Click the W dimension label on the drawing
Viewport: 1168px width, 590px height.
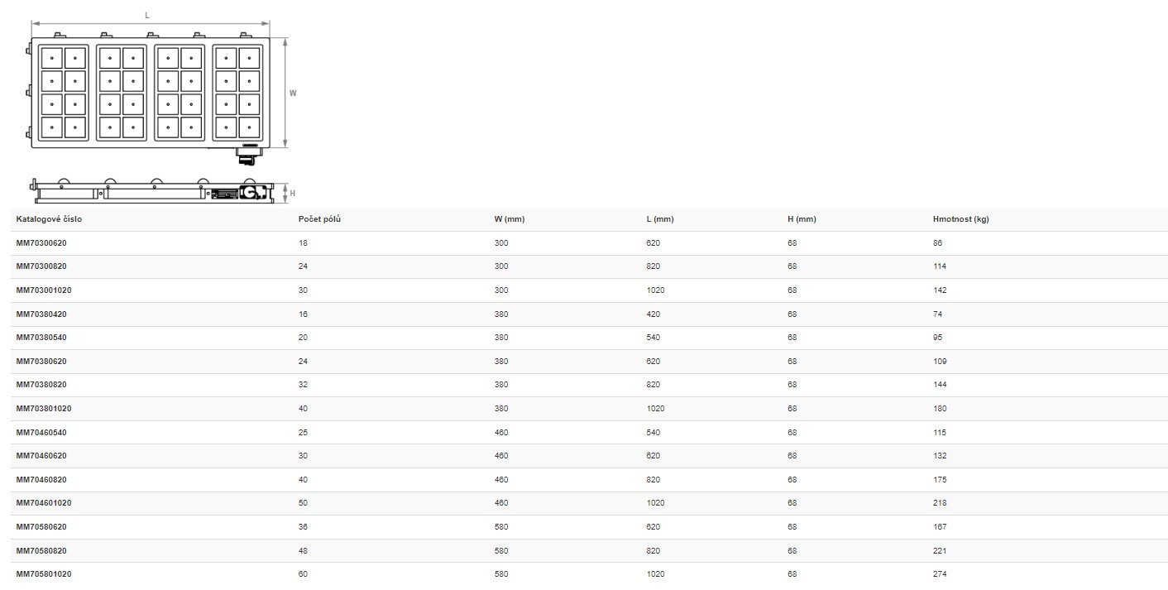293,94
